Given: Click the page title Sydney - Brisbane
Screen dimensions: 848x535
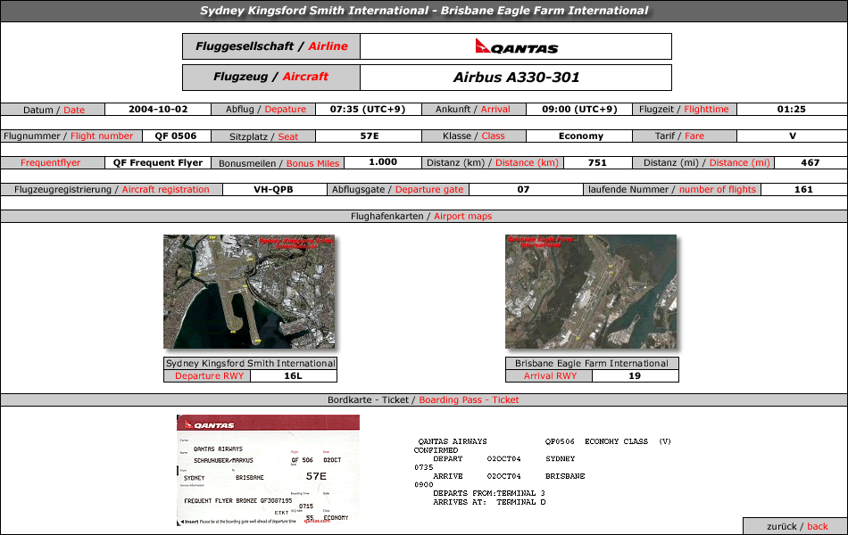Looking at the screenshot, I should click(424, 11).
